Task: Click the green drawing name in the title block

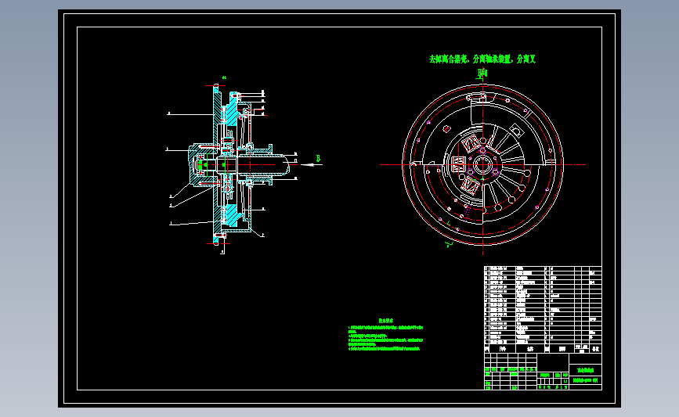Action: click(586, 370)
